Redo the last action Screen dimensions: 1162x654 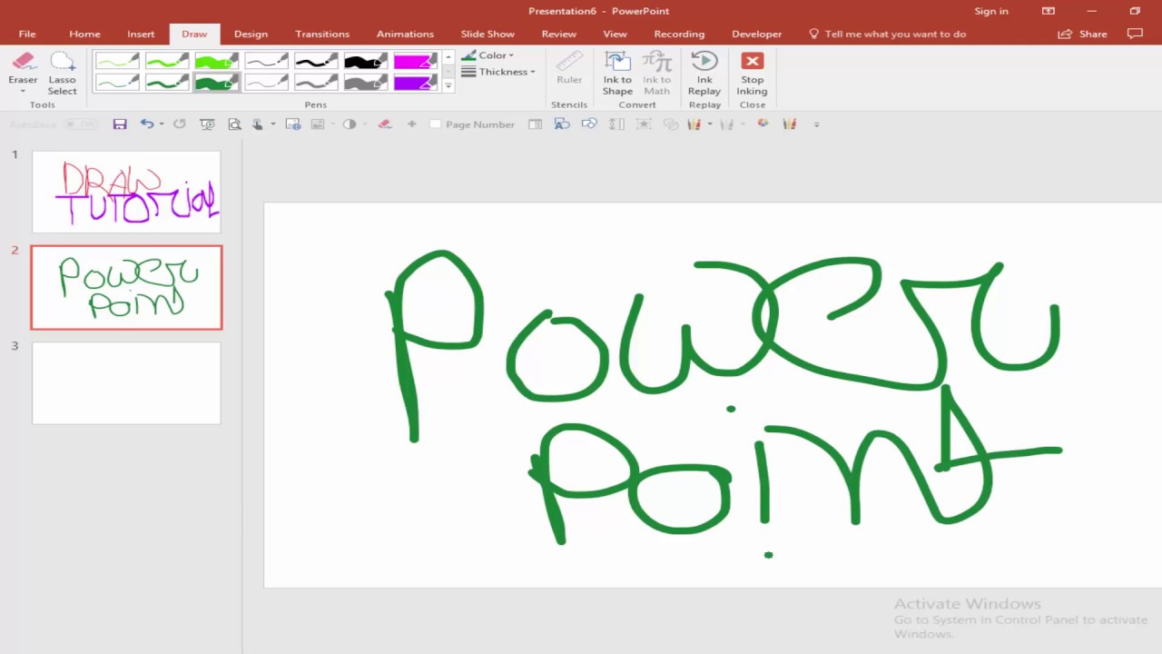point(179,124)
